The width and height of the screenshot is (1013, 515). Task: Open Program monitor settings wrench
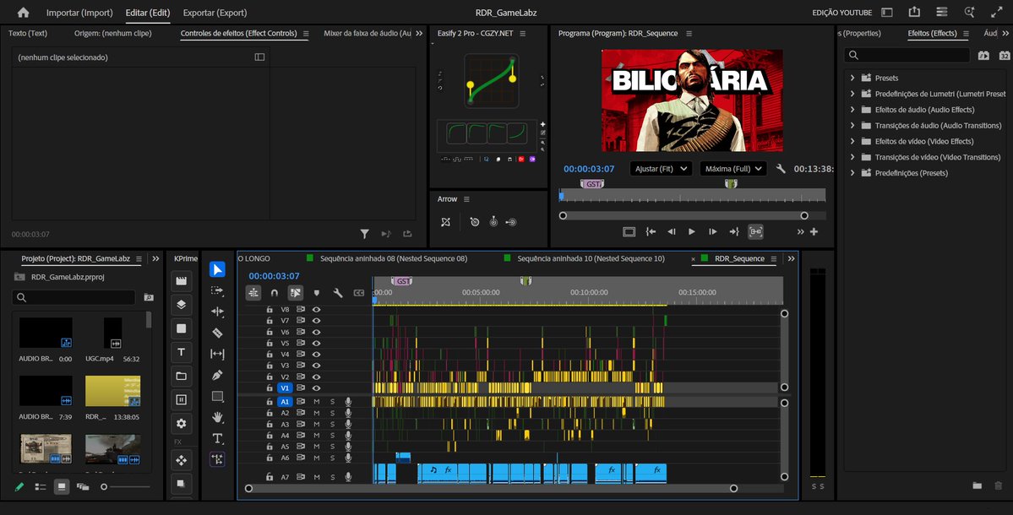781,169
